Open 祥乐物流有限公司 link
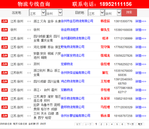The height and width of the screenshot is (129, 149). pyautogui.click(x=72, y=99)
